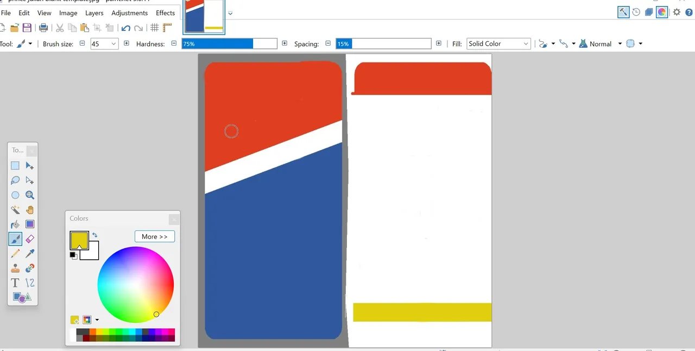Screen dimensions: 695x351
Task: Select the Ellipse Select tool
Action: click(15, 195)
